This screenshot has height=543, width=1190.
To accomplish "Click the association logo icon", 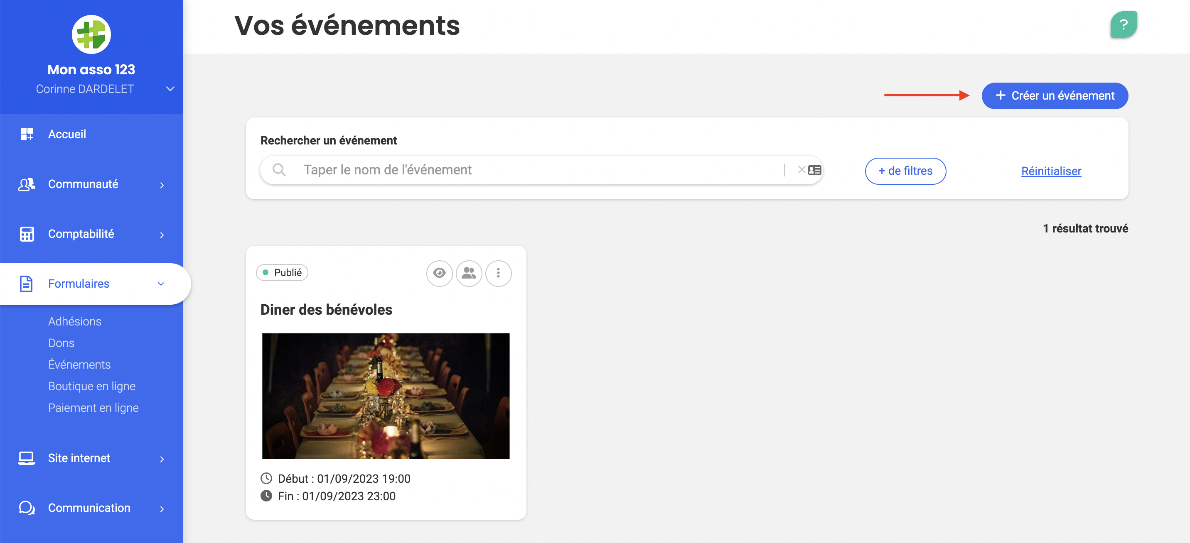I will pos(91,34).
